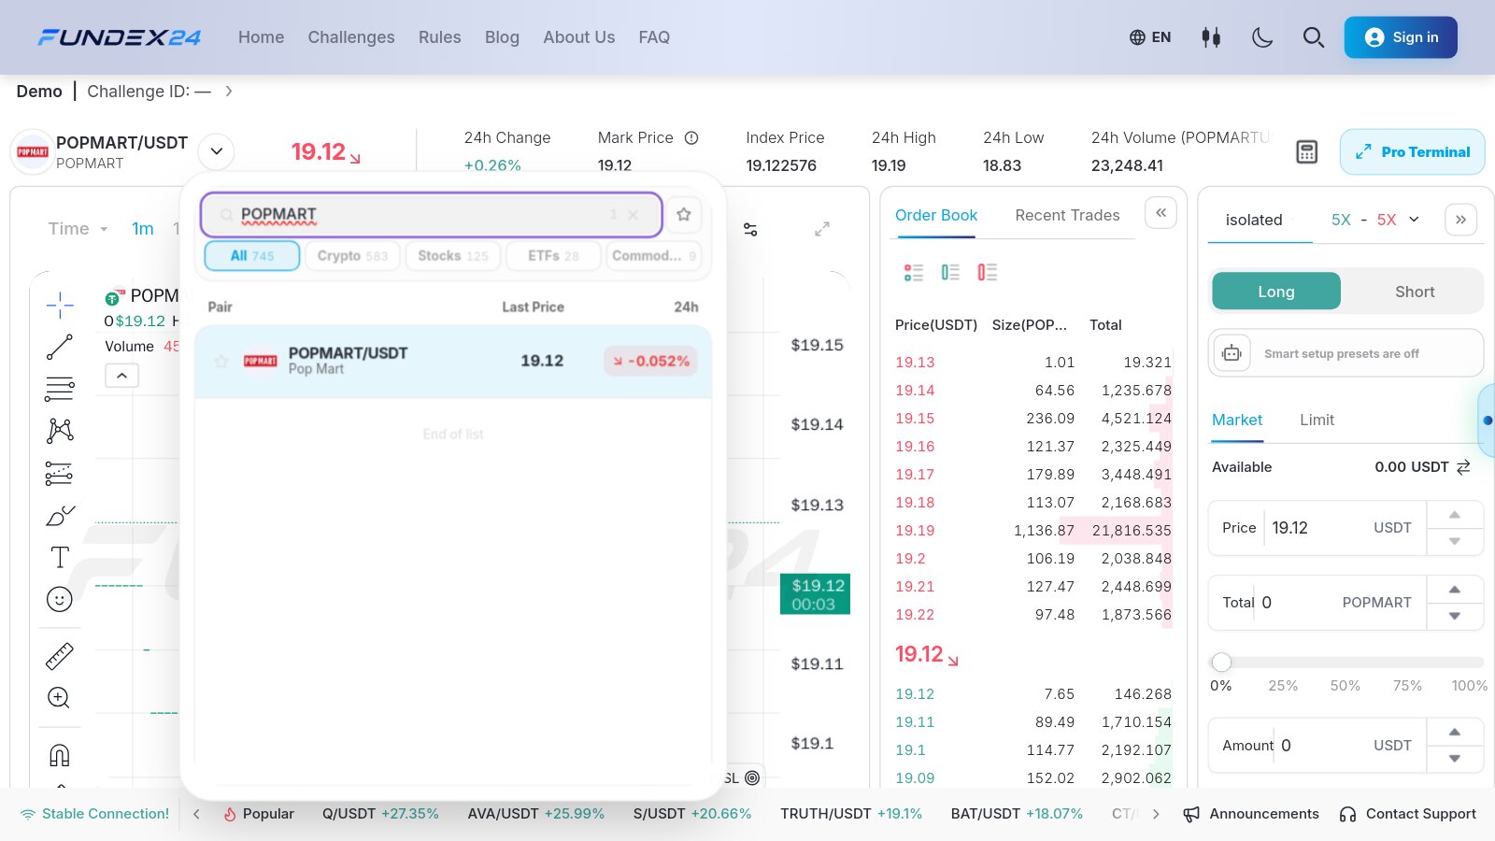
Task: Open chart indicator settings icon
Action: [x=750, y=229]
